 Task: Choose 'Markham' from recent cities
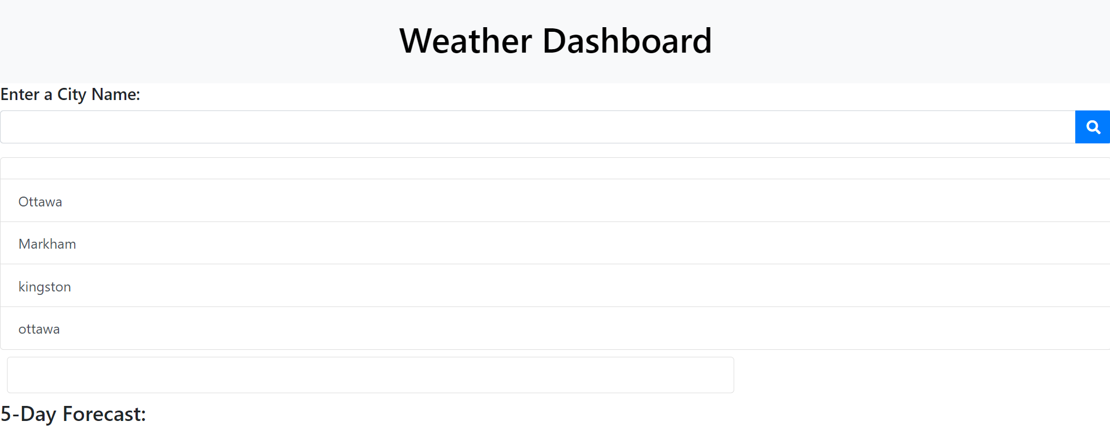[x=47, y=243]
